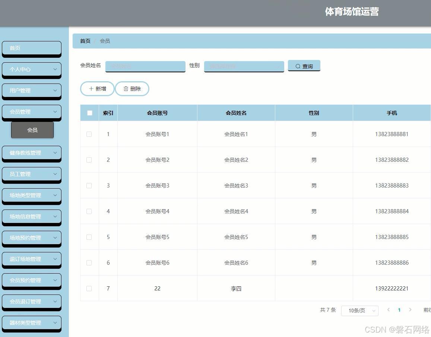
Task: Click the 性别 column header
Action: coord(314,113)
